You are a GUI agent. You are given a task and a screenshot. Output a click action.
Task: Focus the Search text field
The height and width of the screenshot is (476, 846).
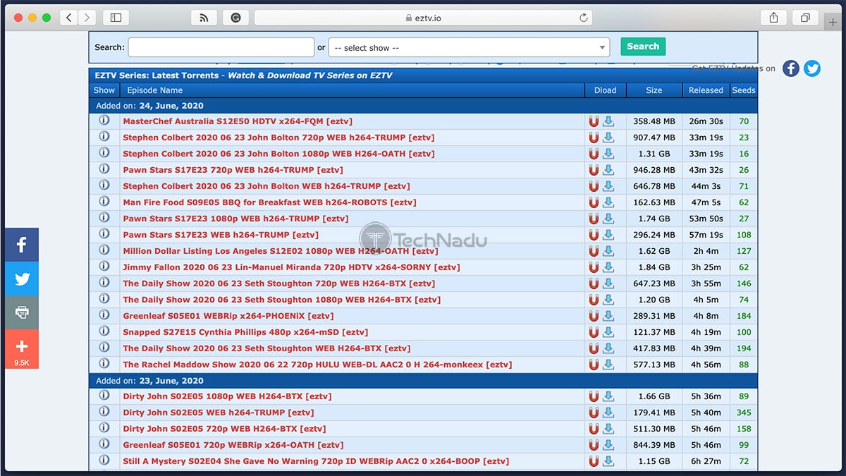pyautogui.click(x=221, y=47)
